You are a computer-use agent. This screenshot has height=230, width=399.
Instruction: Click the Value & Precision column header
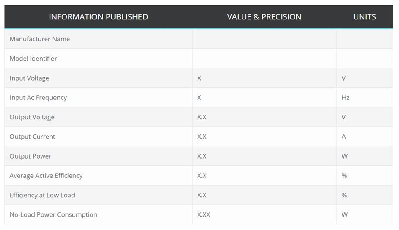pos(264,17)
